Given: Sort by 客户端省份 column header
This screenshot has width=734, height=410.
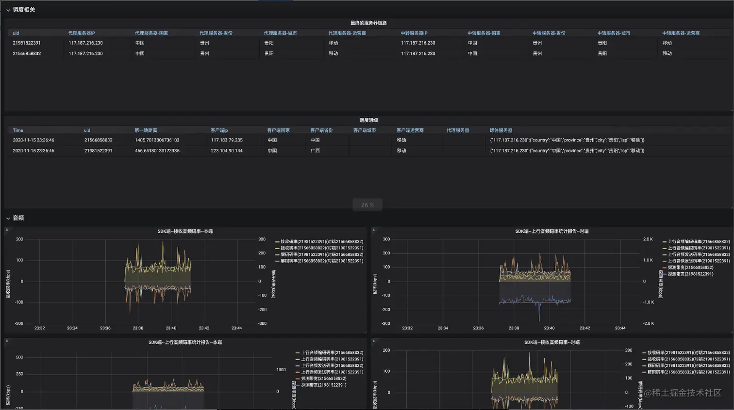Looking at the screenshot, I should (x=321, y=130).
